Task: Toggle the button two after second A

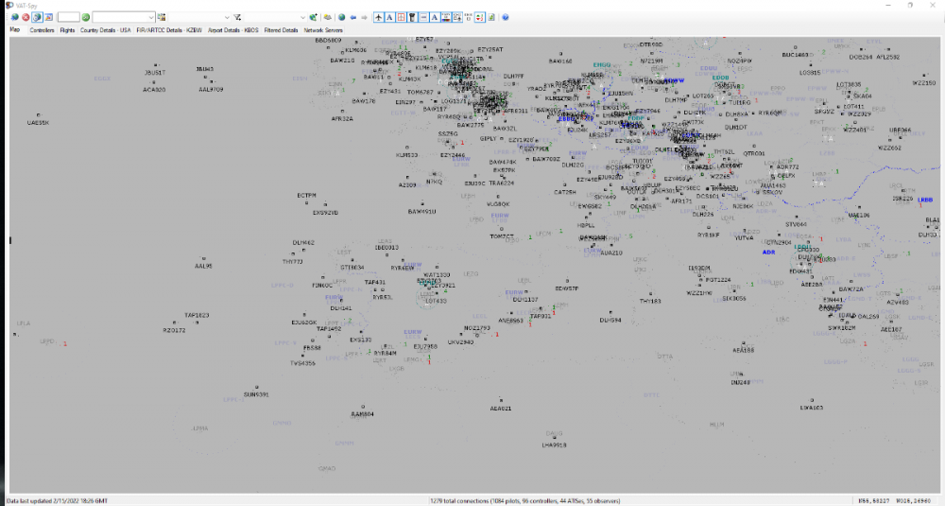Action: (x=456, y=17)
